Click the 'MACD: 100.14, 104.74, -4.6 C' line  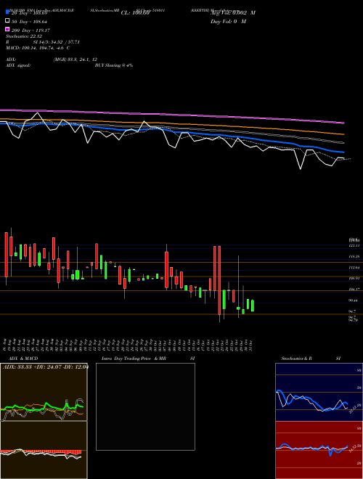point(38,48)
